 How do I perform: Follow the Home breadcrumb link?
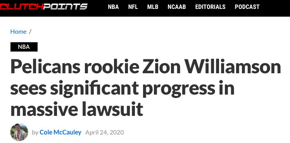(x=18, y=32)
